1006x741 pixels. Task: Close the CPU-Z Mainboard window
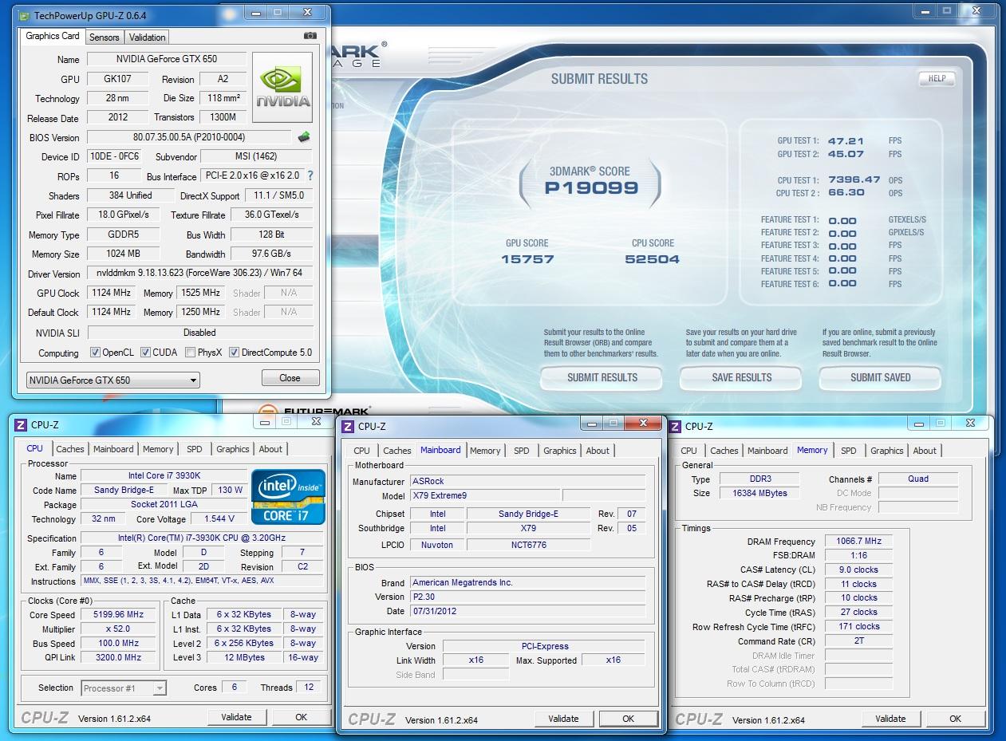click(642, 424)
